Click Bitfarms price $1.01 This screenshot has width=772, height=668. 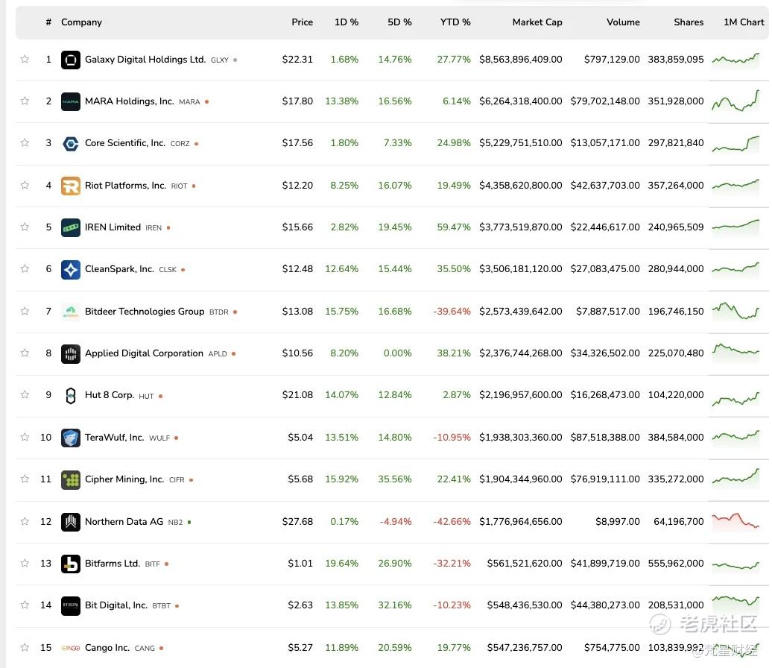click(300, 564)
